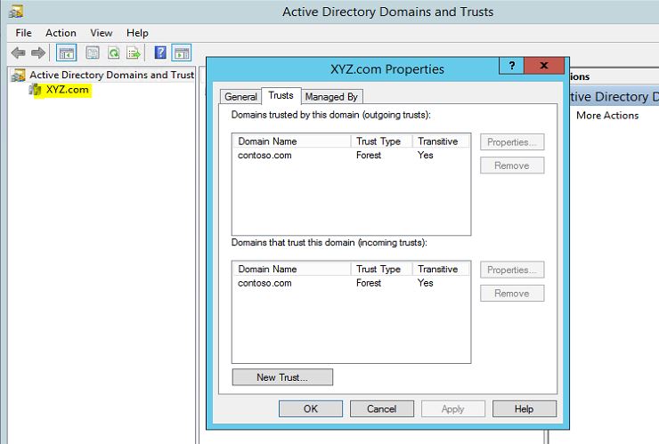This screenshot has height=444, width=659.
Task: Toggle the Show/Hide Action Pane icon
Action: [x=182, y=52]
